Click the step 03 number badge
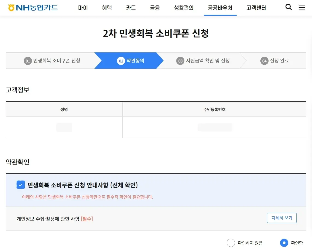 180,61
